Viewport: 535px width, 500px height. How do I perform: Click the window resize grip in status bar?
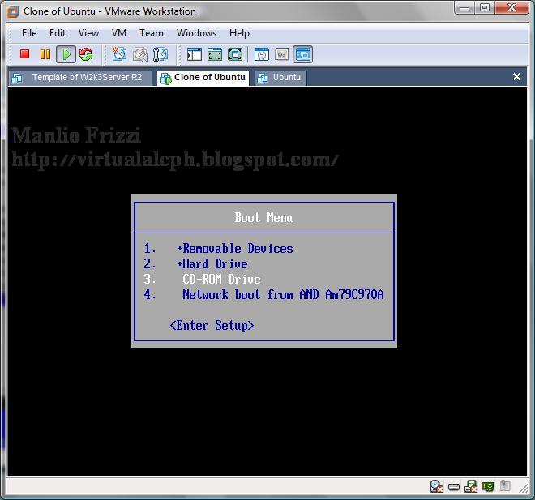pyautogui.click(x=524, y=489)
